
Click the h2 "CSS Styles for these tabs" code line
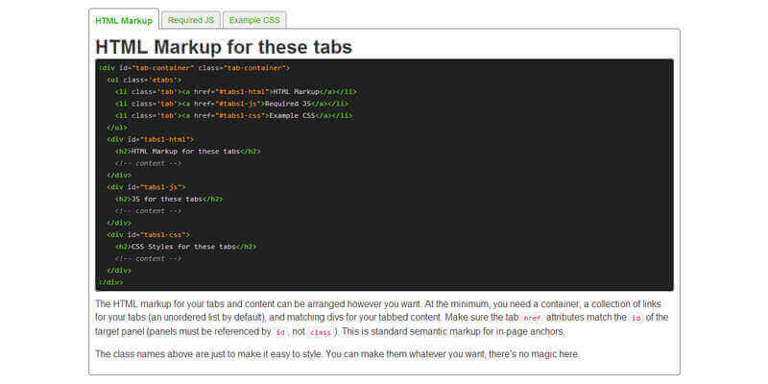(x=185, y=246)
